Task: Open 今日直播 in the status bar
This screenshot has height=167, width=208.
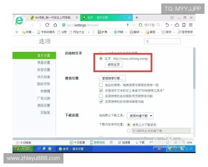Action: [x=77, y=143]
